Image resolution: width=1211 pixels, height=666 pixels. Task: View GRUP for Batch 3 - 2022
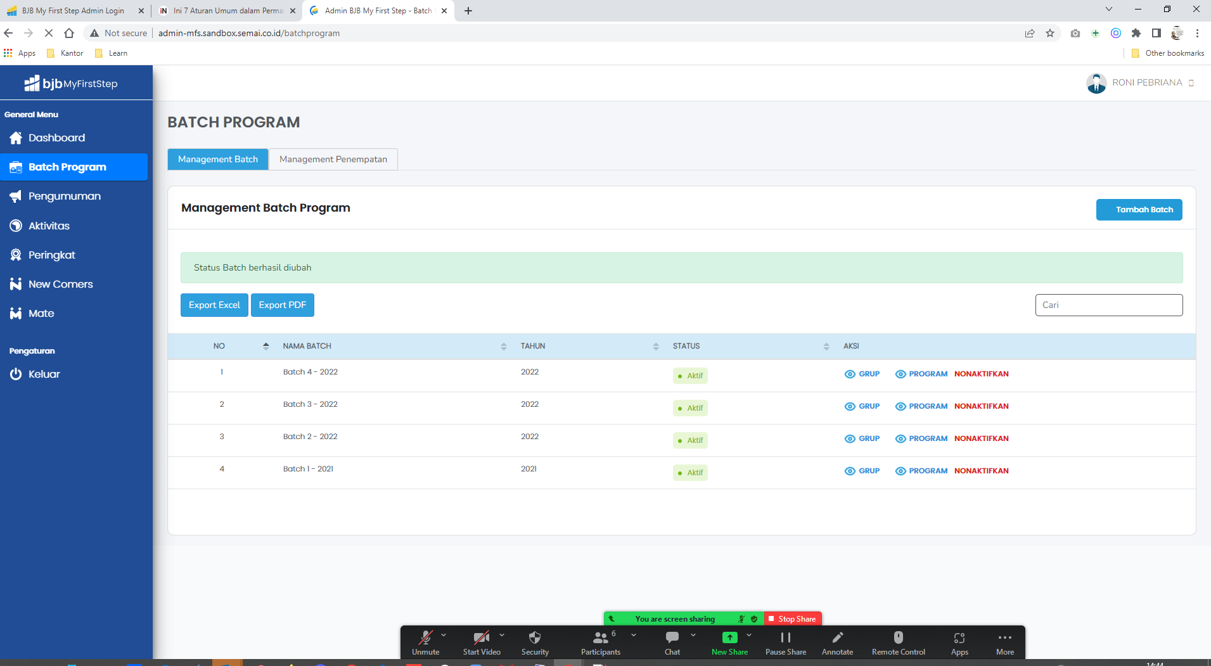click(x=862, y=406)
